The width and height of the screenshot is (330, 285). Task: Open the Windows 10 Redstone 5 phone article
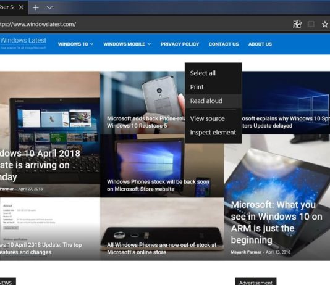pos(146,122)
